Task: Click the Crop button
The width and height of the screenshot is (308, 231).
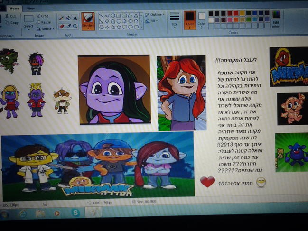Action: pos(43,16)
